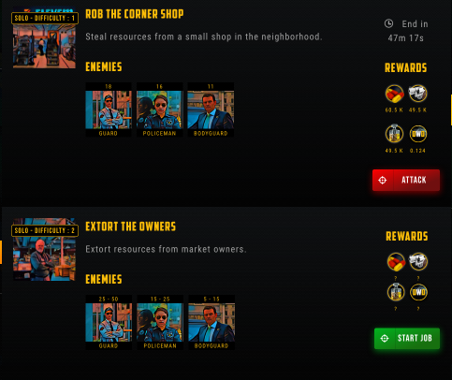
Task: Open the Policeman enemy card with 16
Action: 160,110
